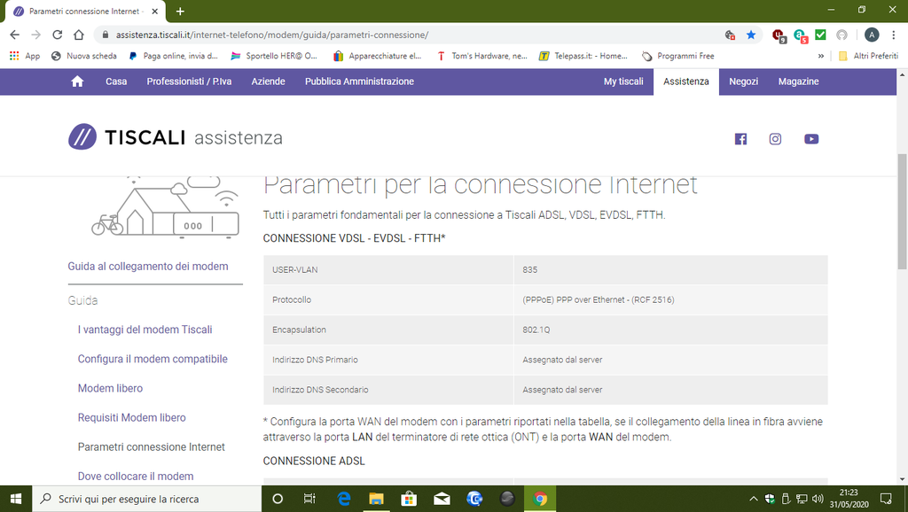Open Task View icon
The image size is (908, 512).
309,499
